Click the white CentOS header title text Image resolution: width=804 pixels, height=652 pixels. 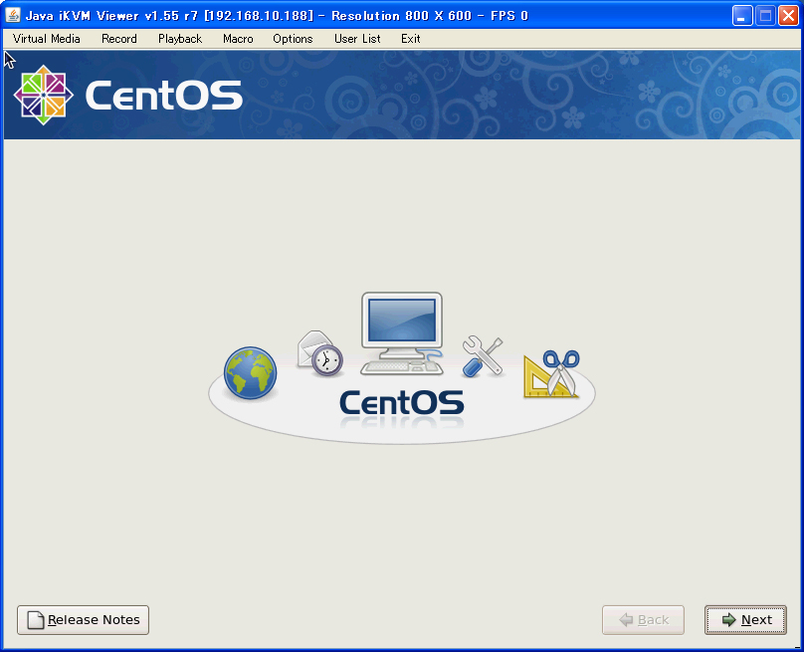point(164,96)
